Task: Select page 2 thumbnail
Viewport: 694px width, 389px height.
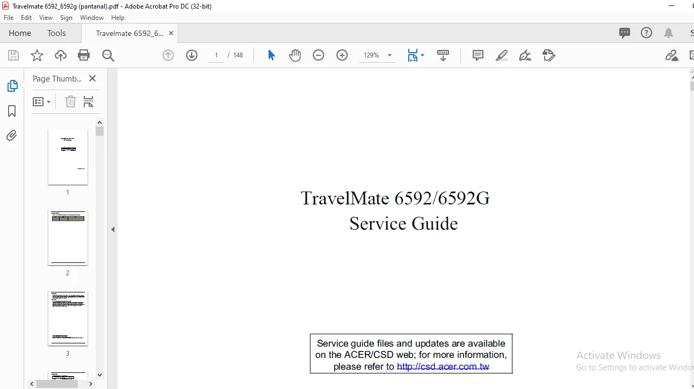Action: click(68, 238)
